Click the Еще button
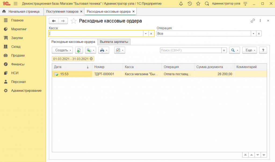This screenshot has height=162, width=275. click(250, 50)
